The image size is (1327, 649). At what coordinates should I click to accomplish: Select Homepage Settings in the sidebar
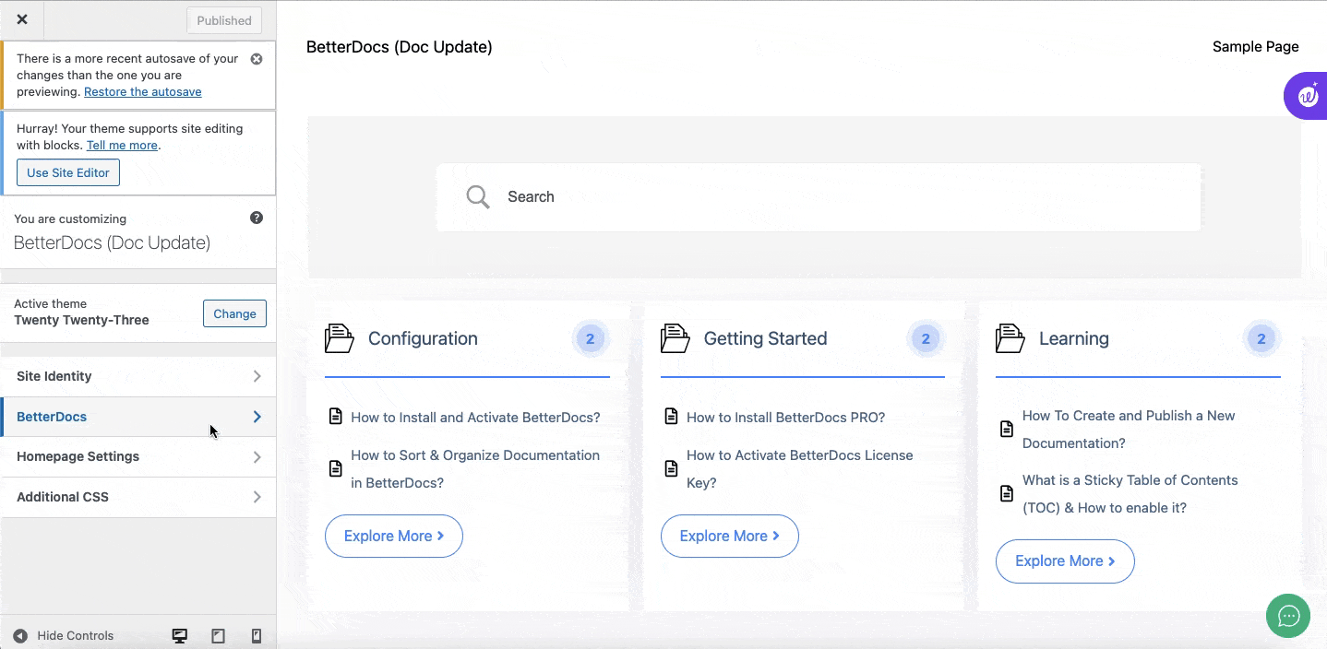pyautogui.click(x=138, y=456)
